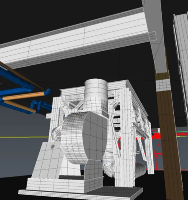The width and height of the screenshot is (188, 200).
Task: Select the yellow horizontal line
Action: (x=25, y=137)
